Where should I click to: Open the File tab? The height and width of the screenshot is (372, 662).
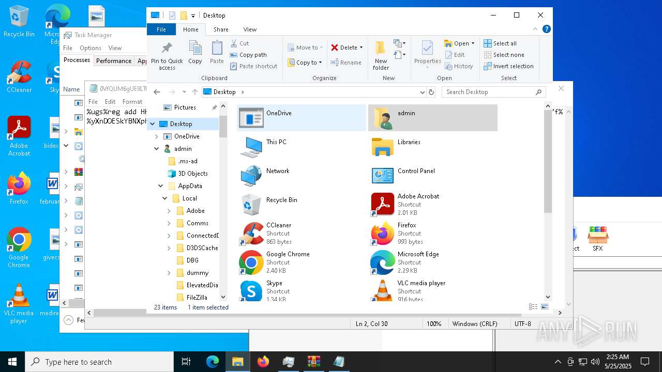[161, 29]
